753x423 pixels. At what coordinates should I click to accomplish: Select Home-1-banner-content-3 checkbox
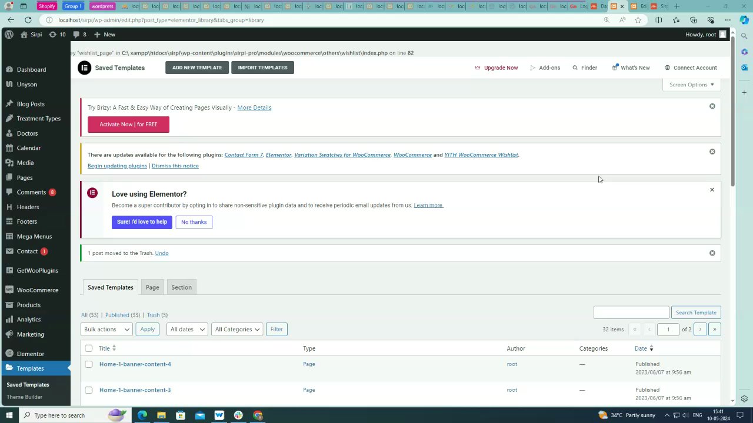click(x=88, y=390)
